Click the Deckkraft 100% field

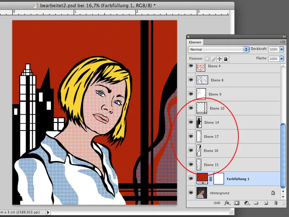pos(274,49)
